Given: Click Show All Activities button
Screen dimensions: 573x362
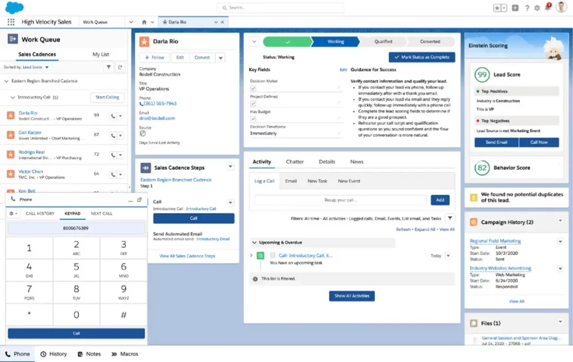Looking at the screenshot, I should click(x=351, y=296).
